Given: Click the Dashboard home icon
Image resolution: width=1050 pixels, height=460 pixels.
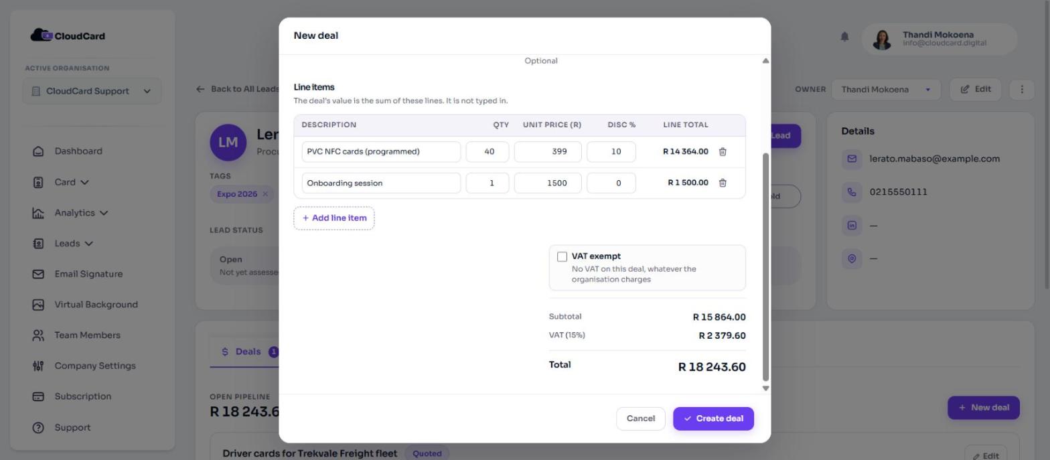Looking at the screenshot, I should [38, 151].
